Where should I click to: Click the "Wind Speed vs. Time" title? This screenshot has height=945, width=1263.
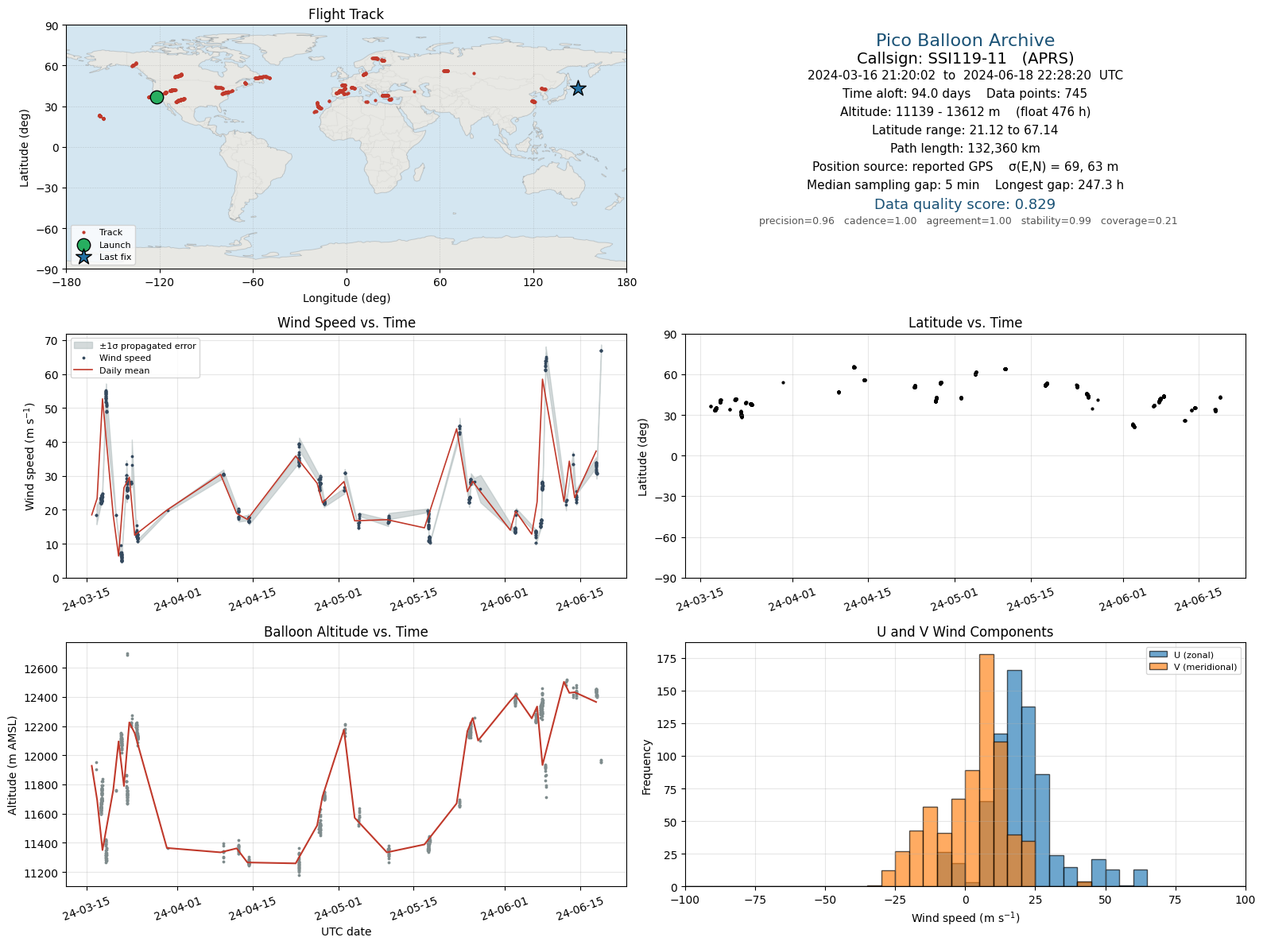point(346,323)
